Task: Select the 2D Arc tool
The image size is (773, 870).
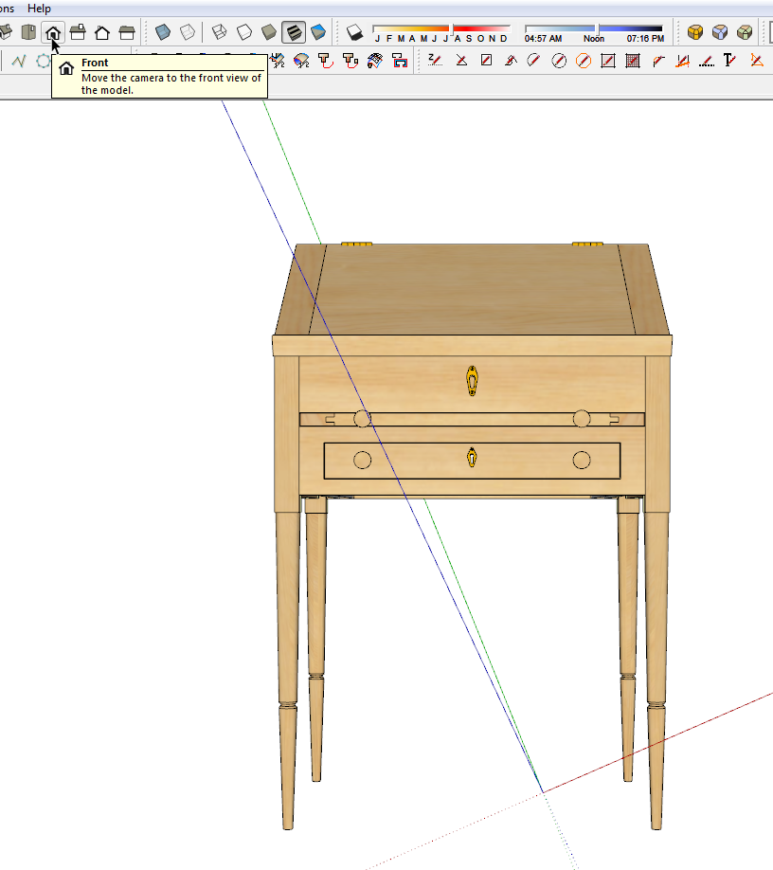Action: 534,61
